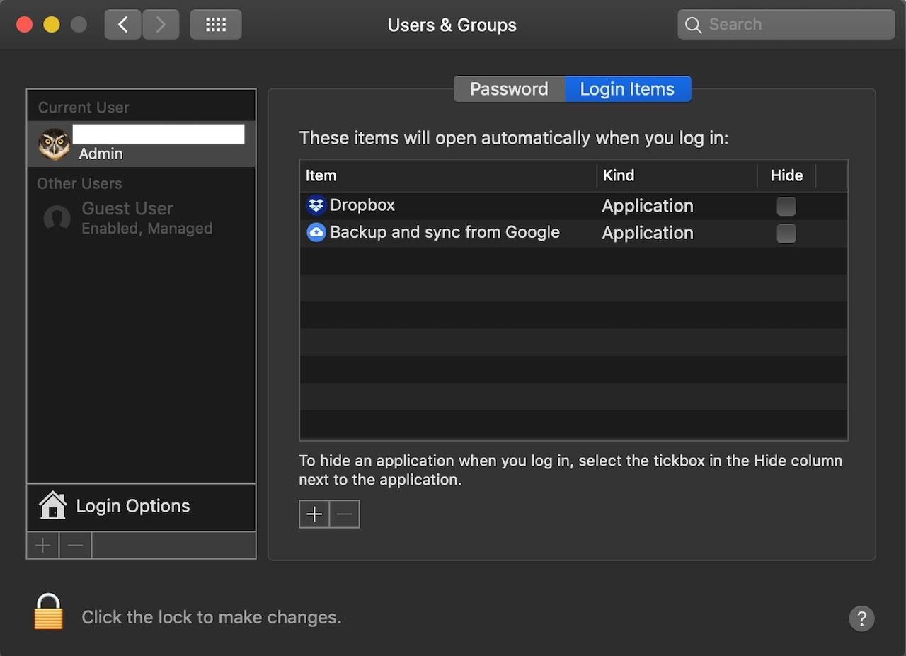Click the Google Backup and sync icon

tap(316, 232)
